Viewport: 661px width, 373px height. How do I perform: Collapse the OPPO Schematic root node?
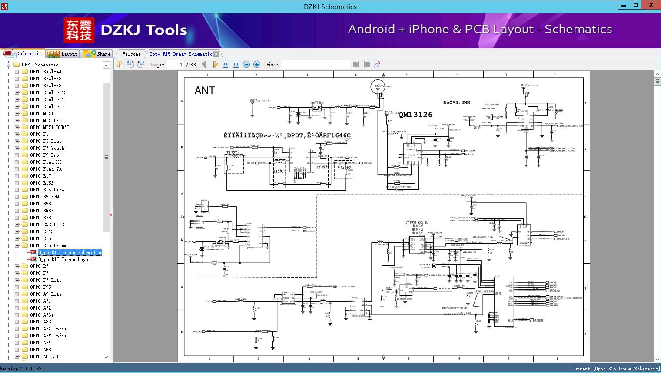pyautogui.click(x=8, y=65)
